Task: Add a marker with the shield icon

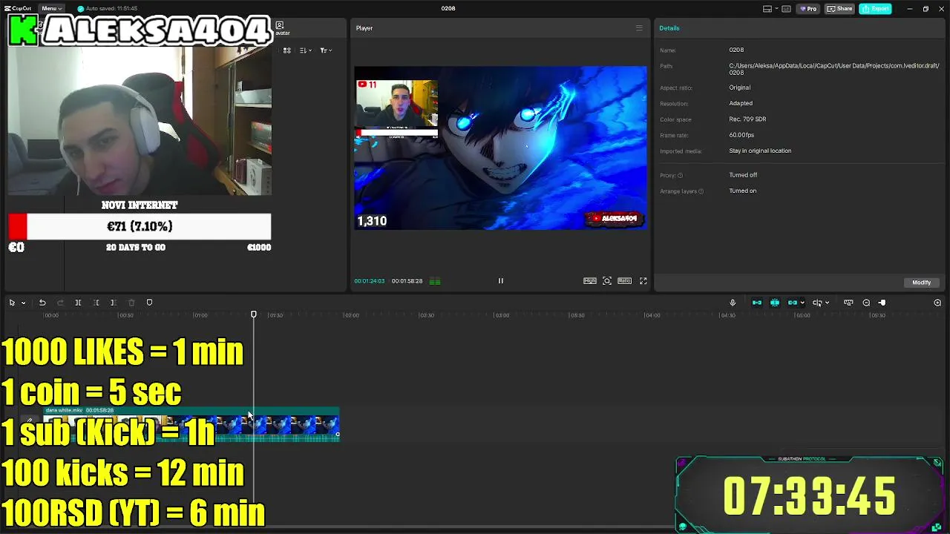Action: (149, 303)
